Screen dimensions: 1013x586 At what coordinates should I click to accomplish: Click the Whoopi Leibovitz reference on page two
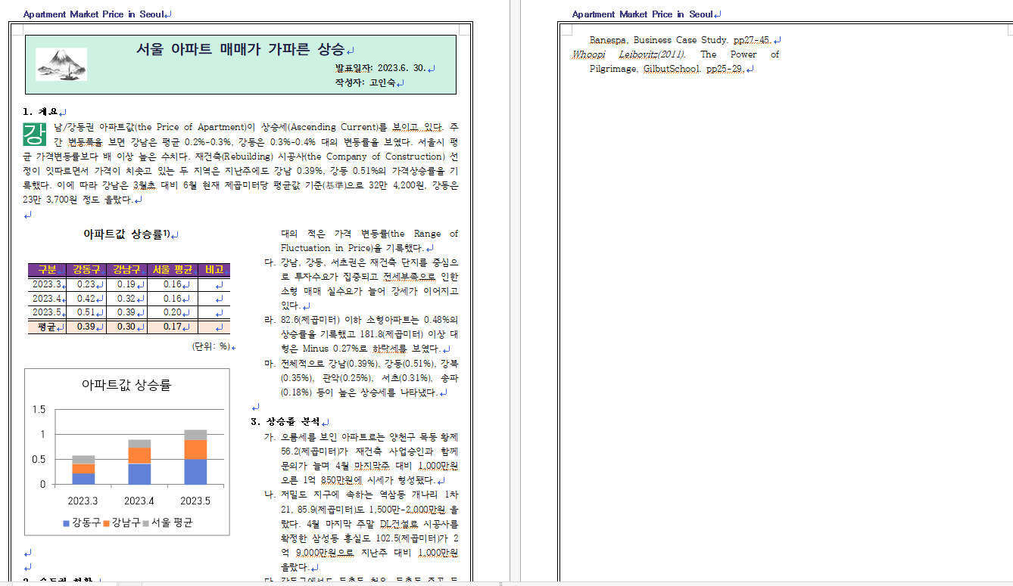tap(628, 54)
